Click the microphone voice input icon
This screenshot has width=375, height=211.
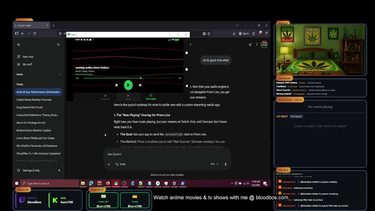pyautogui.click(x=226, y=164)
